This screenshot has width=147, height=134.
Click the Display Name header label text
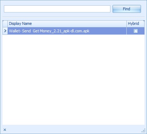click(20, 23)
